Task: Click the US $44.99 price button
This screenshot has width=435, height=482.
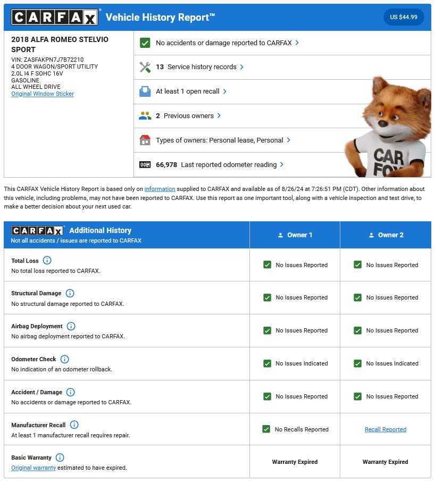Action: pos(404,17)
